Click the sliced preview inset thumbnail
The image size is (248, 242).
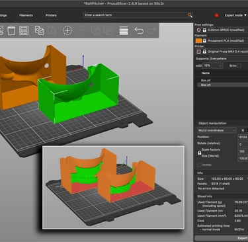(x=113, y=187)
